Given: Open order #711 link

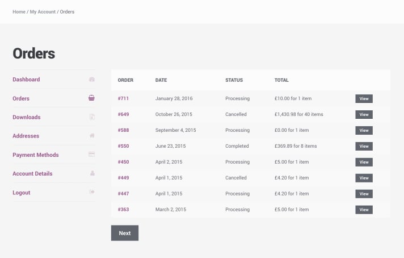Looking at the screenshot, I should tap(123, 98).
